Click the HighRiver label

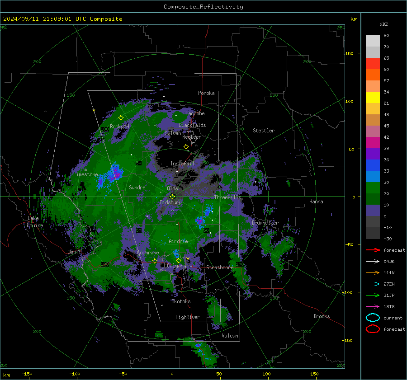coord(188,317)
